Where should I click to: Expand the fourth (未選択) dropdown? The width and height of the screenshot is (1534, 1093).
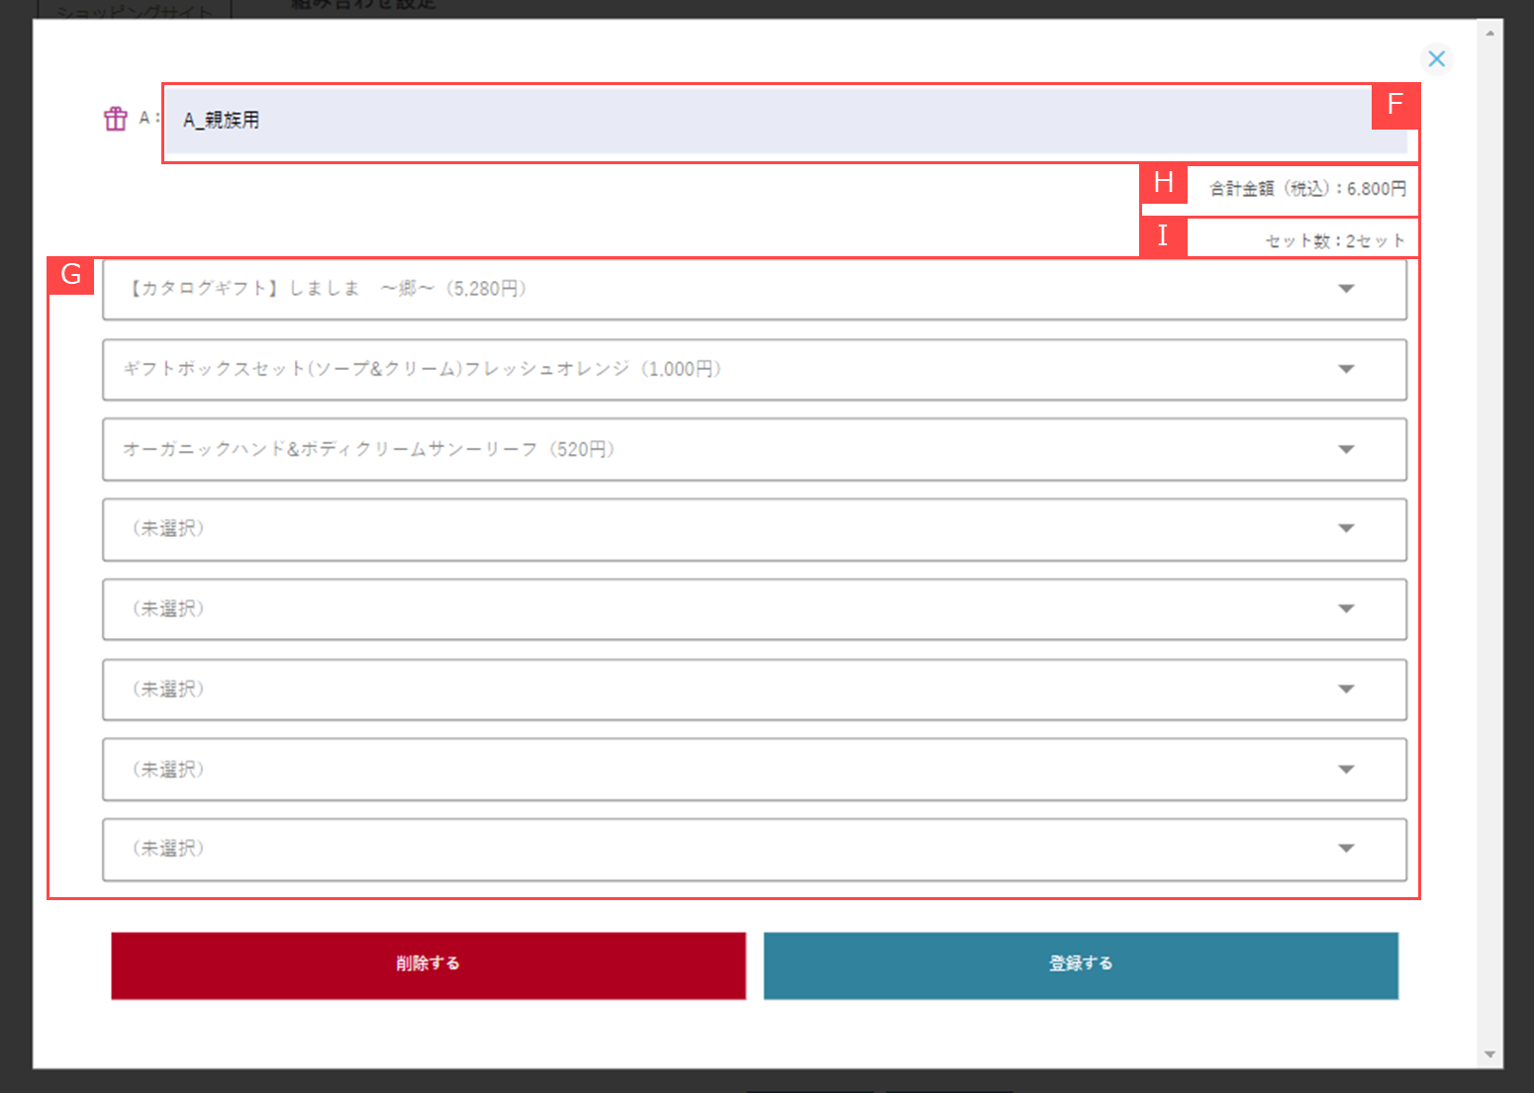[x=754, y=770]
